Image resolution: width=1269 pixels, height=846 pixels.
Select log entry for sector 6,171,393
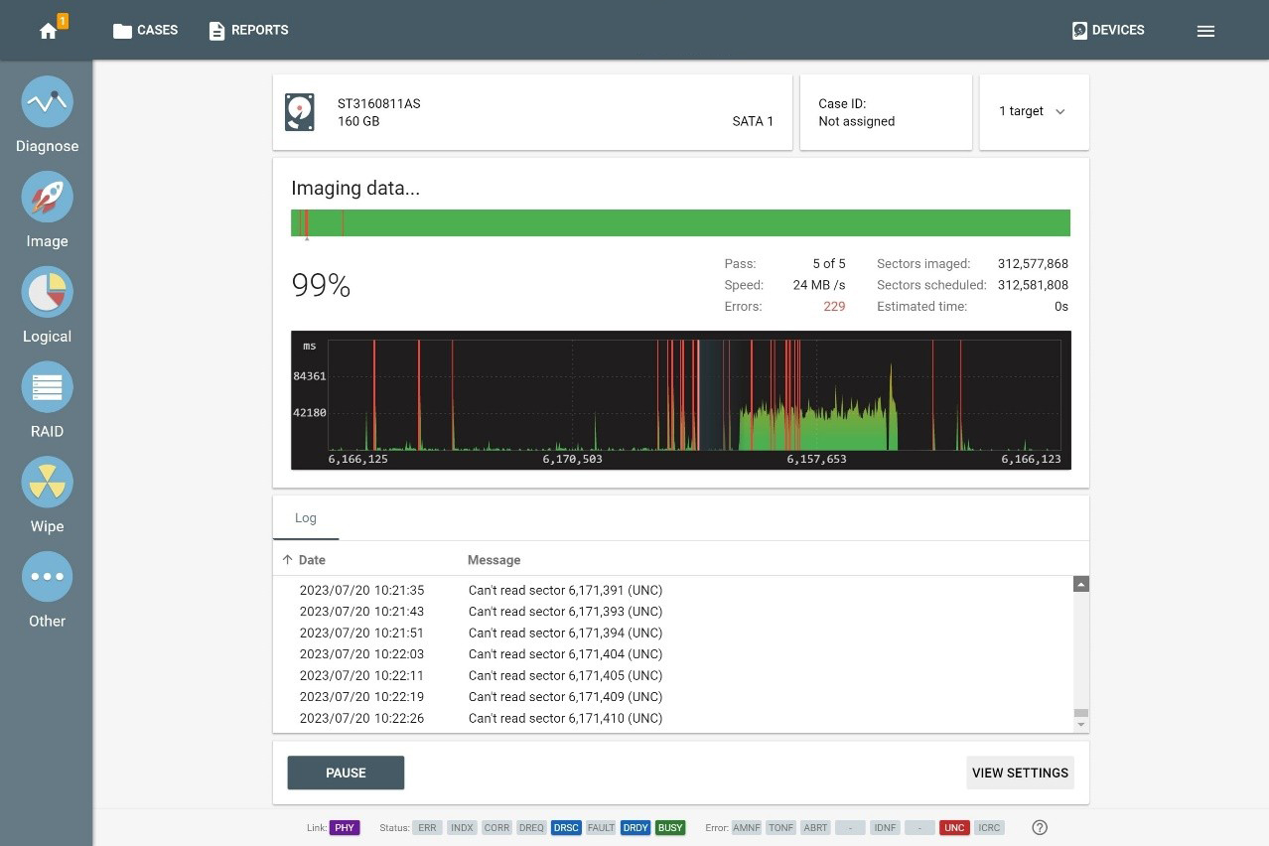[673, 612]
